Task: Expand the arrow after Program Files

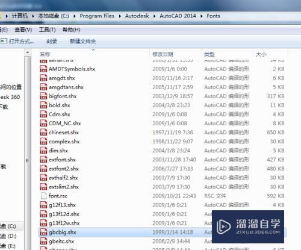Action: click(120, 16)
